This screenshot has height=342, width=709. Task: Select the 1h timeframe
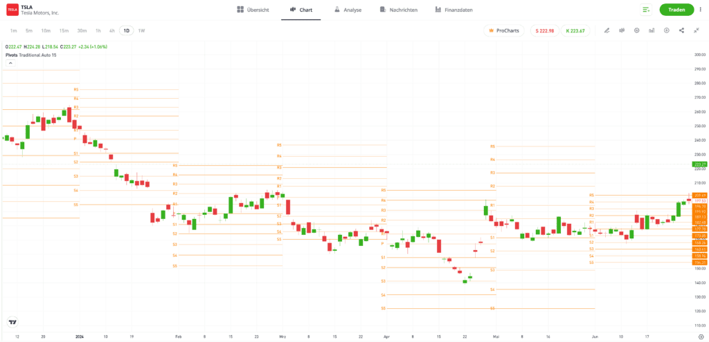pos(98,30)
